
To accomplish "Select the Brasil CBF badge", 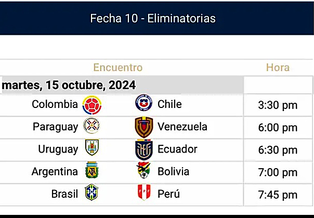I will tap(91, 192).
